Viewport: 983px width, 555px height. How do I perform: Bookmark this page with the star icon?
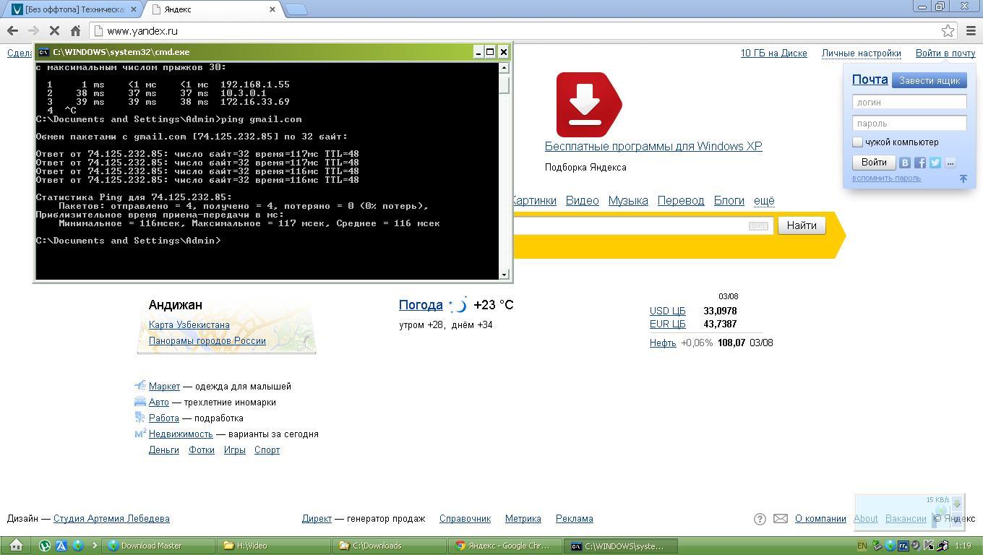click(948, 30)
